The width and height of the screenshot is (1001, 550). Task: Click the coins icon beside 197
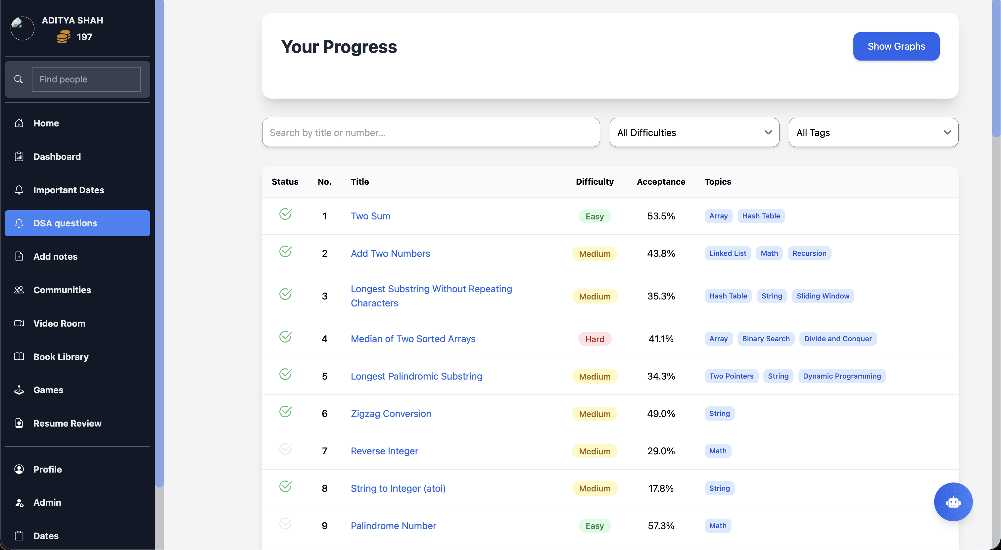pos(63,37)
